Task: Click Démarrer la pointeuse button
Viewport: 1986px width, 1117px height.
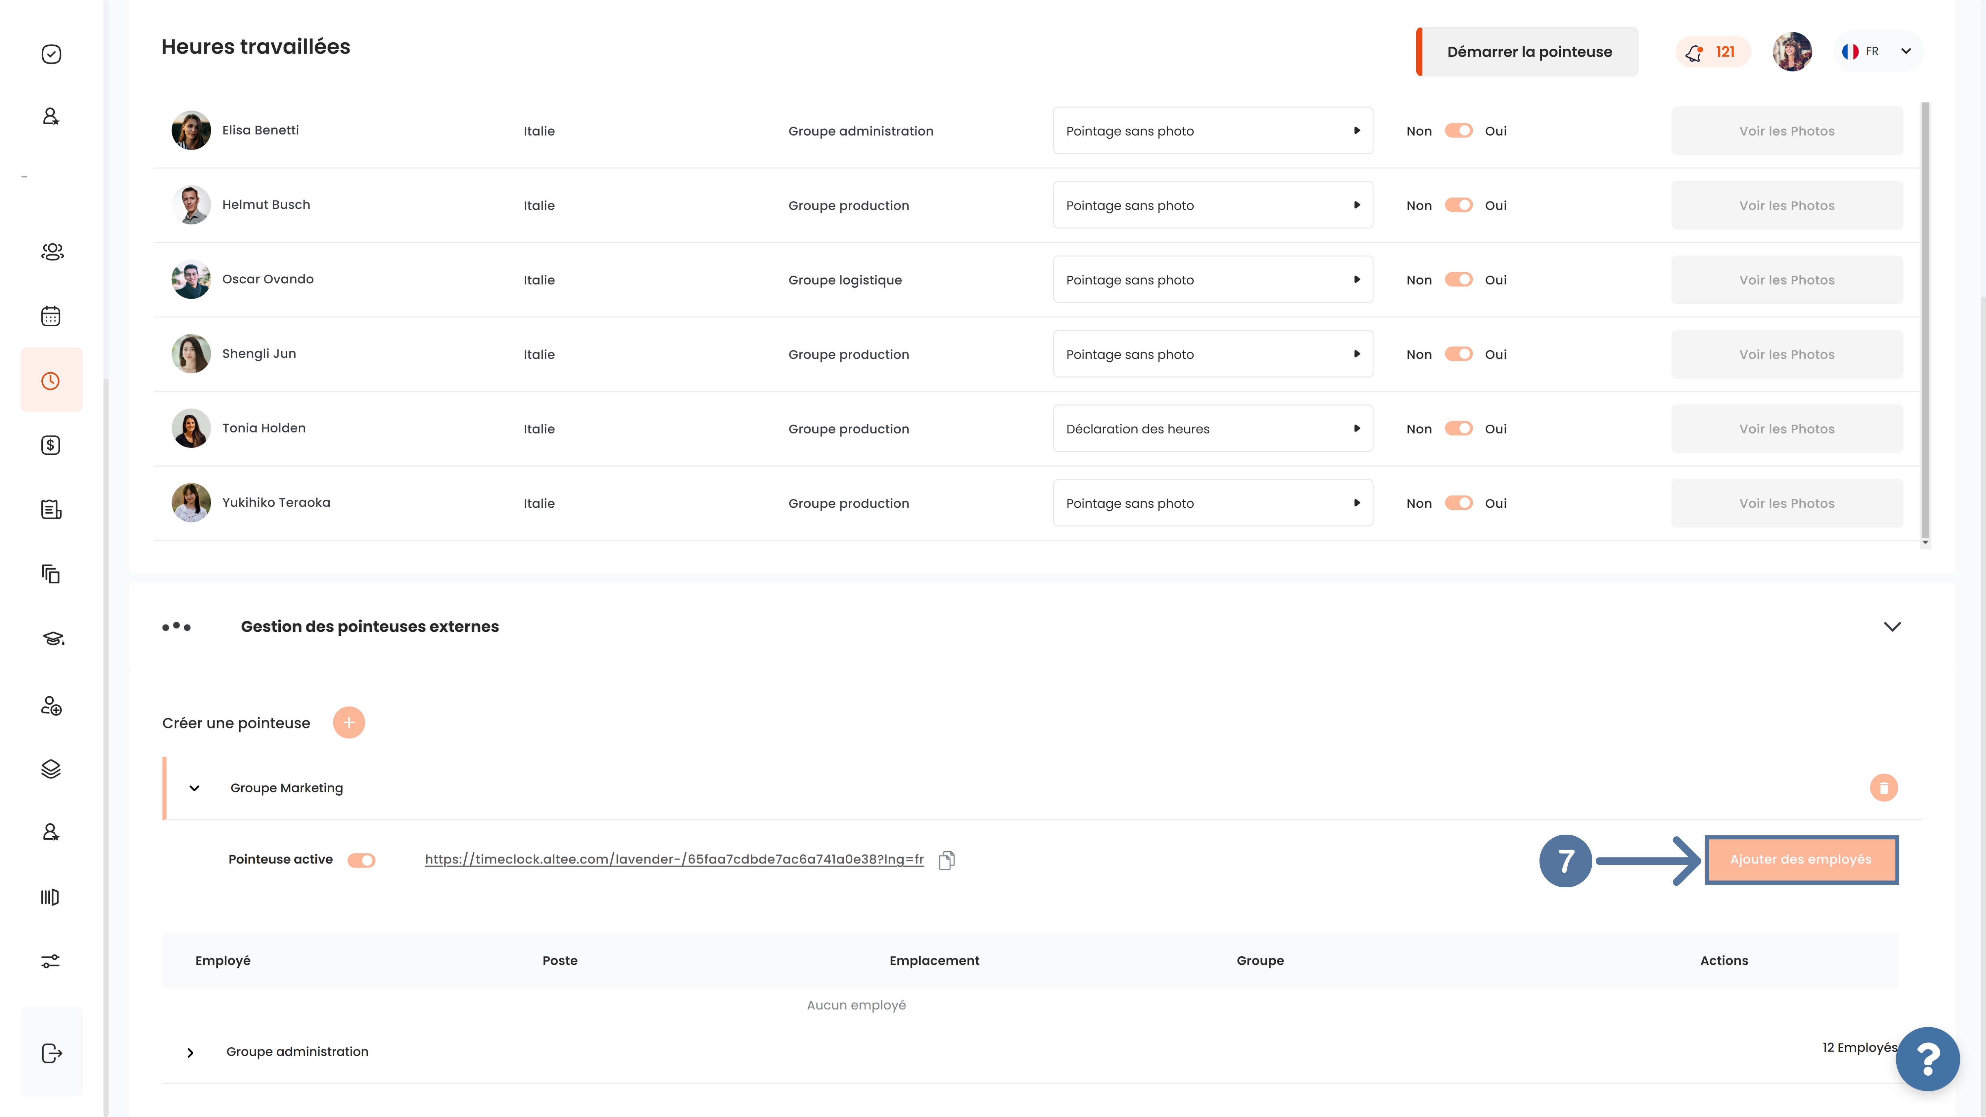Action: pyautogui.click(x=1527, y=52)
